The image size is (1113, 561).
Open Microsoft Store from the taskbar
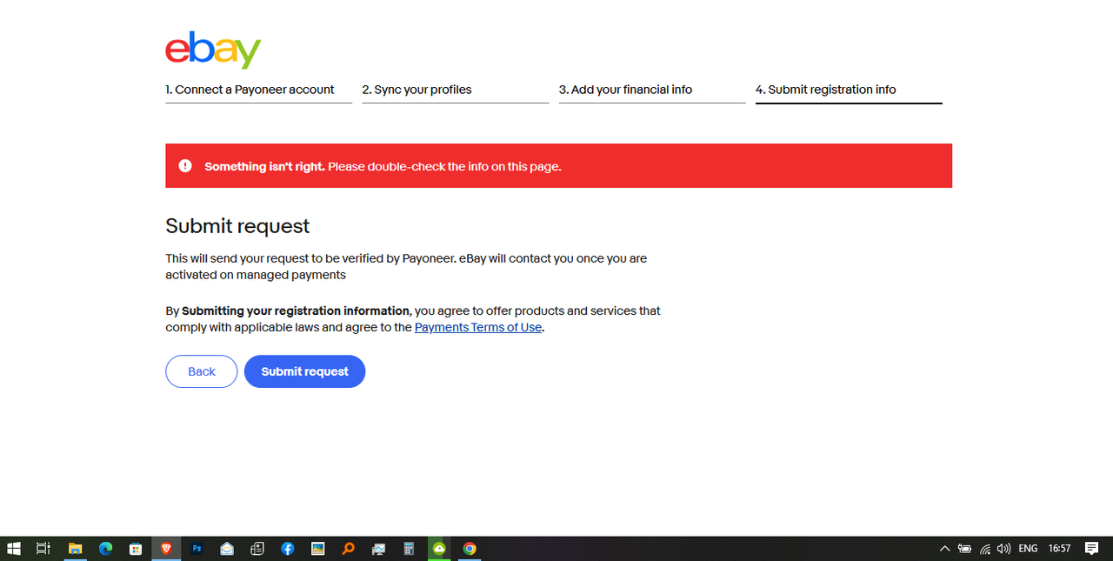tap(136, 549)
